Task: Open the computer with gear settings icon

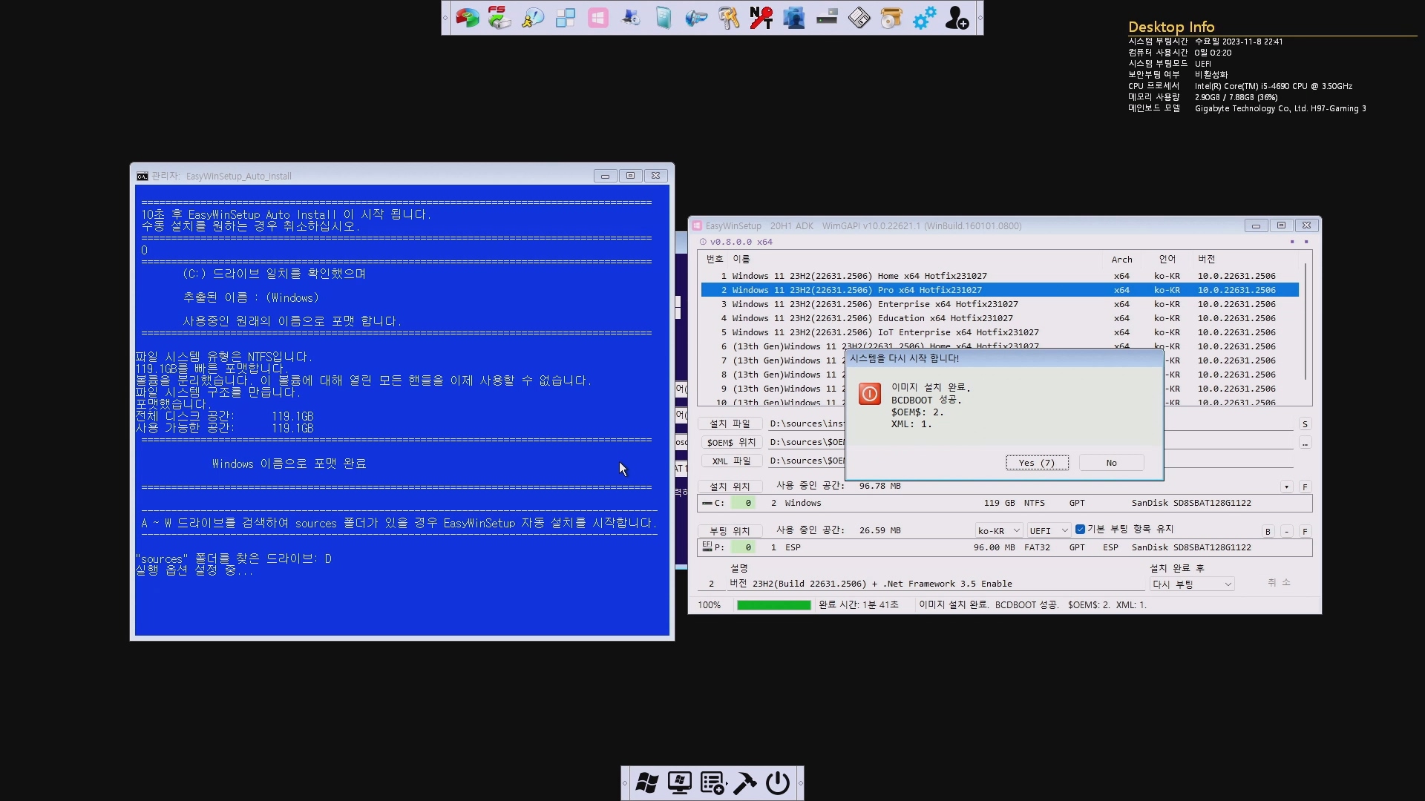Action: point(631,18)
